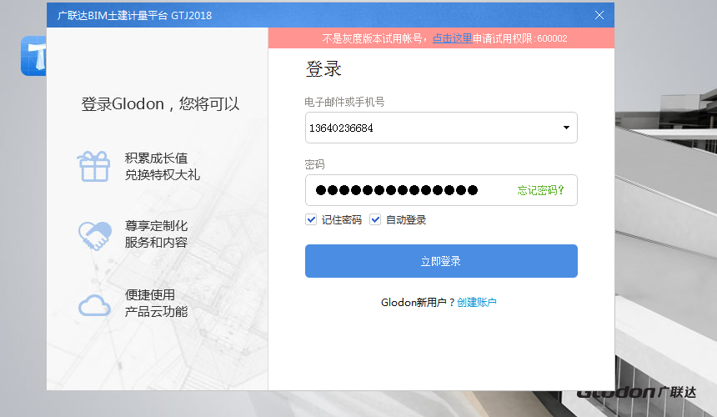Image resolution: width=717 pixels, height=417 pixels.
Task: Toggle the 记住密码 checkbox
Action: pyautogui.click(x=311, y=219)
